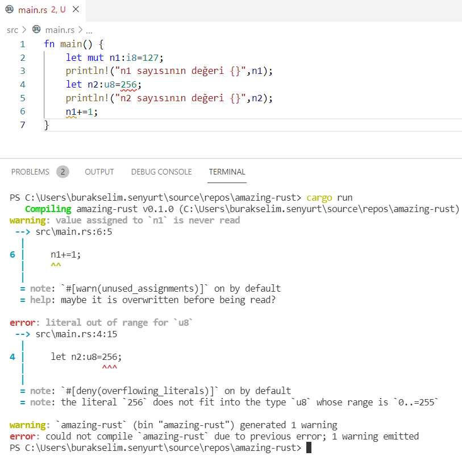Switch to the PROBLEMS panel tab

click(30, 172)
